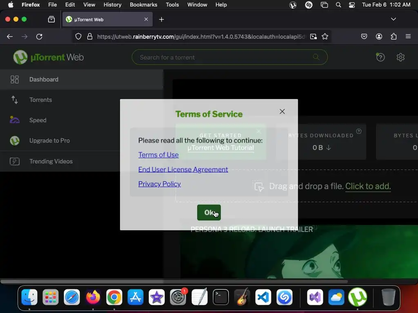Open the µTorrent Web Tutorial link
The image size is (418, 313).
(x=220, y=148)
